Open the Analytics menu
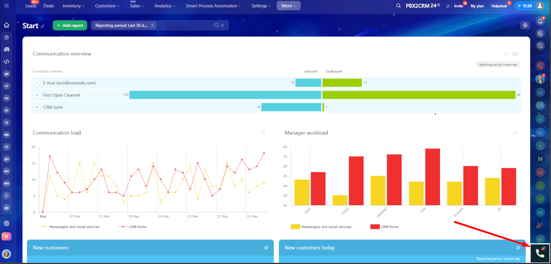 click(x=165, y=6)
